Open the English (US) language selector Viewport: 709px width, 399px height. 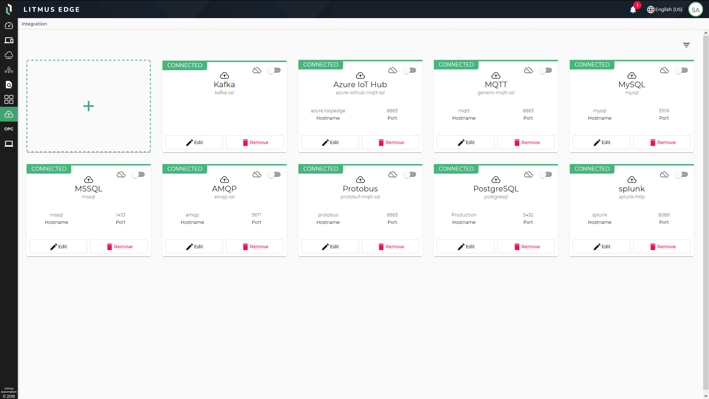coord(665,9)
